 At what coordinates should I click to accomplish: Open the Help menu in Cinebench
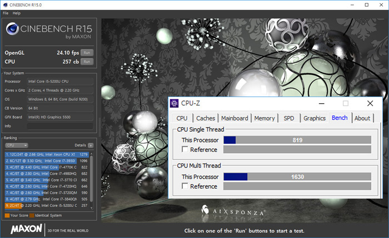click(x=17, y=13)
